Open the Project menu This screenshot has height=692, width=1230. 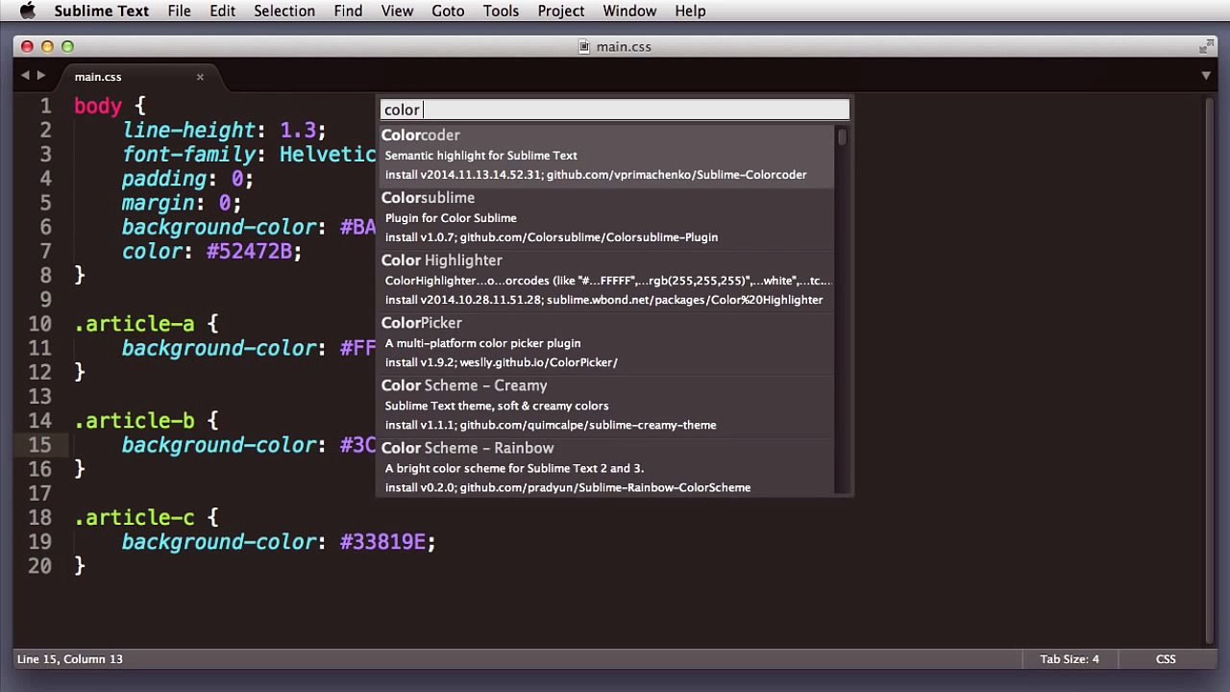pos(561,12)
